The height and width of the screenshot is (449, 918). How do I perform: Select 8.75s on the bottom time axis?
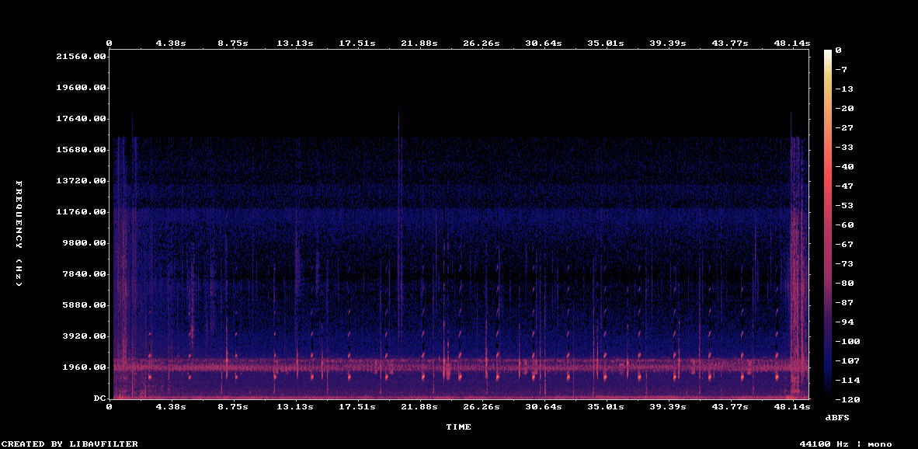pyautogui.click(x=233, y=406)
